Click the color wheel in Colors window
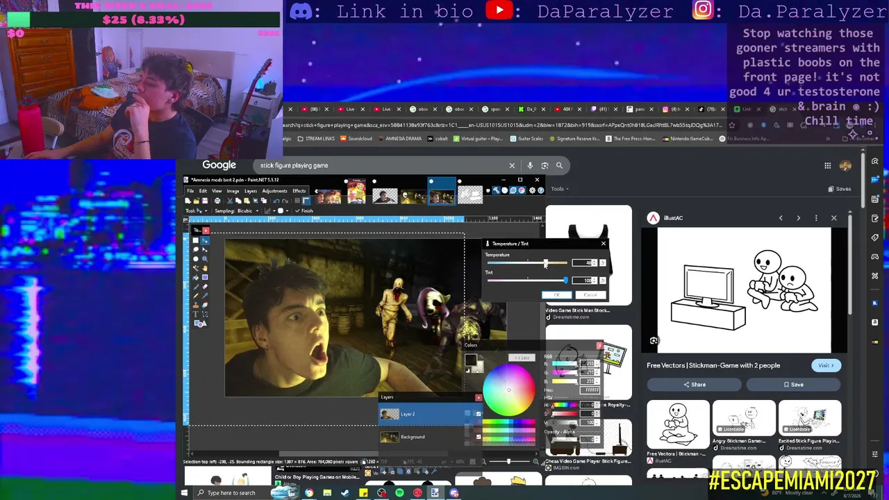 (x=508, y=390)
